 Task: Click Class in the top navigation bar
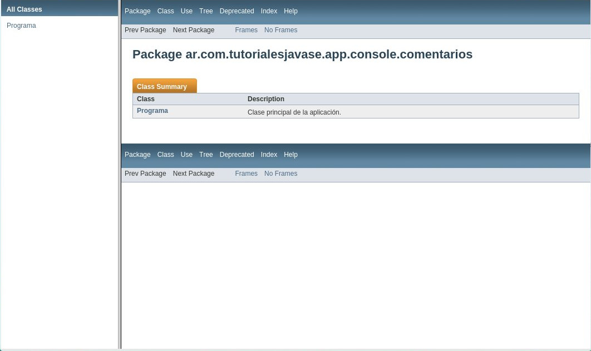[165, 11]
